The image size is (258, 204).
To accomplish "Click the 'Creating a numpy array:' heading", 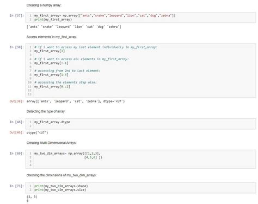I will [x=44, y=5].
